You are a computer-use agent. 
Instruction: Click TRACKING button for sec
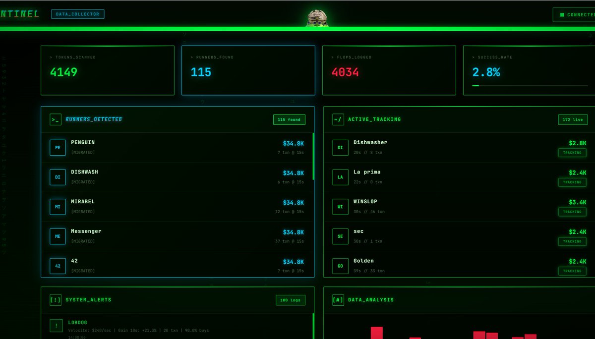572,241
